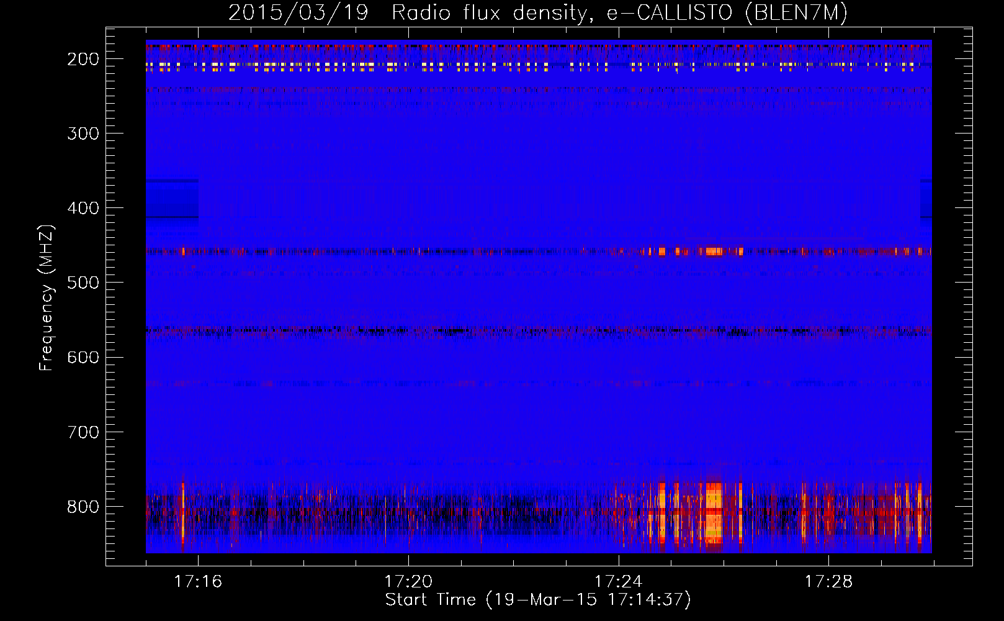Select the 700 frequency tick label

pos(83,432)
